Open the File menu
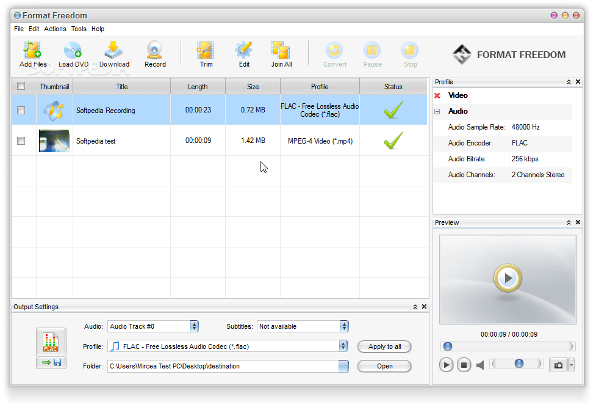Viewport: 596px width, 410px height. coord(19,29)
